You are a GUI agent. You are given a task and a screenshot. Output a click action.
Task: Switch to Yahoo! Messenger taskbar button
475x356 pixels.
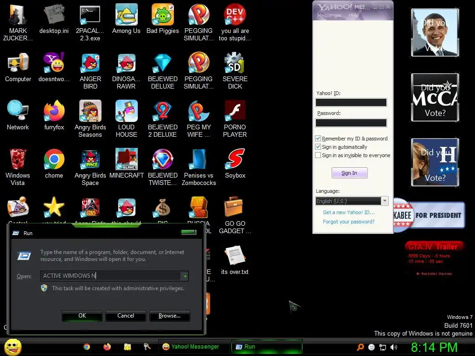[194, 347]
